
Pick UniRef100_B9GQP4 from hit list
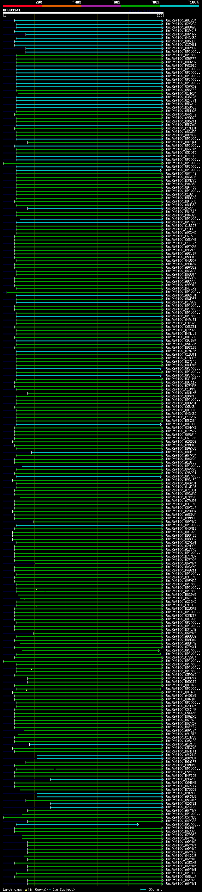(181, 278)
